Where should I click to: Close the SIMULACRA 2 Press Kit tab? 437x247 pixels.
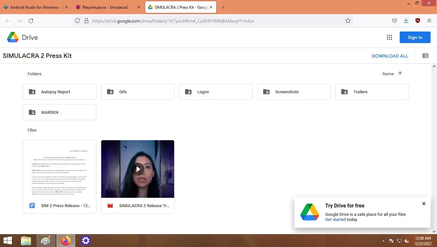(x=211, y=7)
